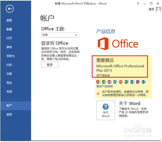Open the 新建 menu item
The image size is (162, 142).
click(9, 29)
